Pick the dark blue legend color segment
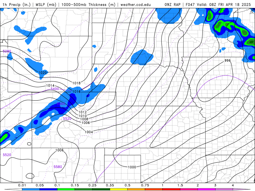Viewport: 255px width, 191px height. click(x=48, y=189)
